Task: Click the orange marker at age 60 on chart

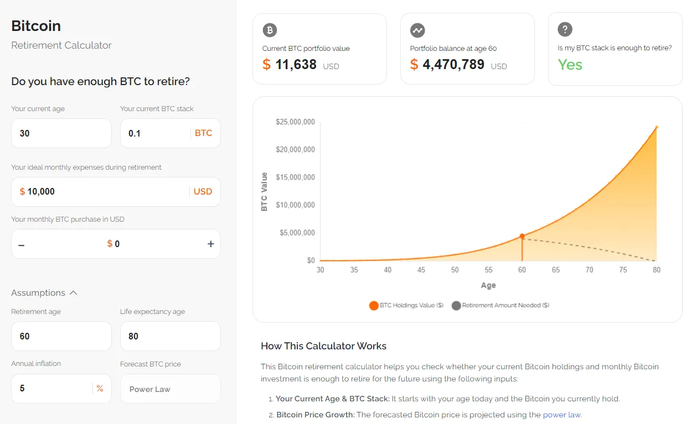Action: click(x=522, y=236)
